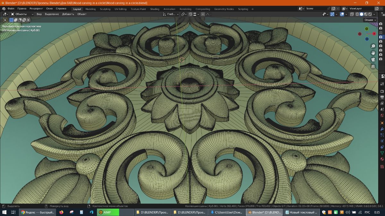Screen dimensions: 385x216
Task: Switch to wireframe viewport shading
Action: [357, 14]
